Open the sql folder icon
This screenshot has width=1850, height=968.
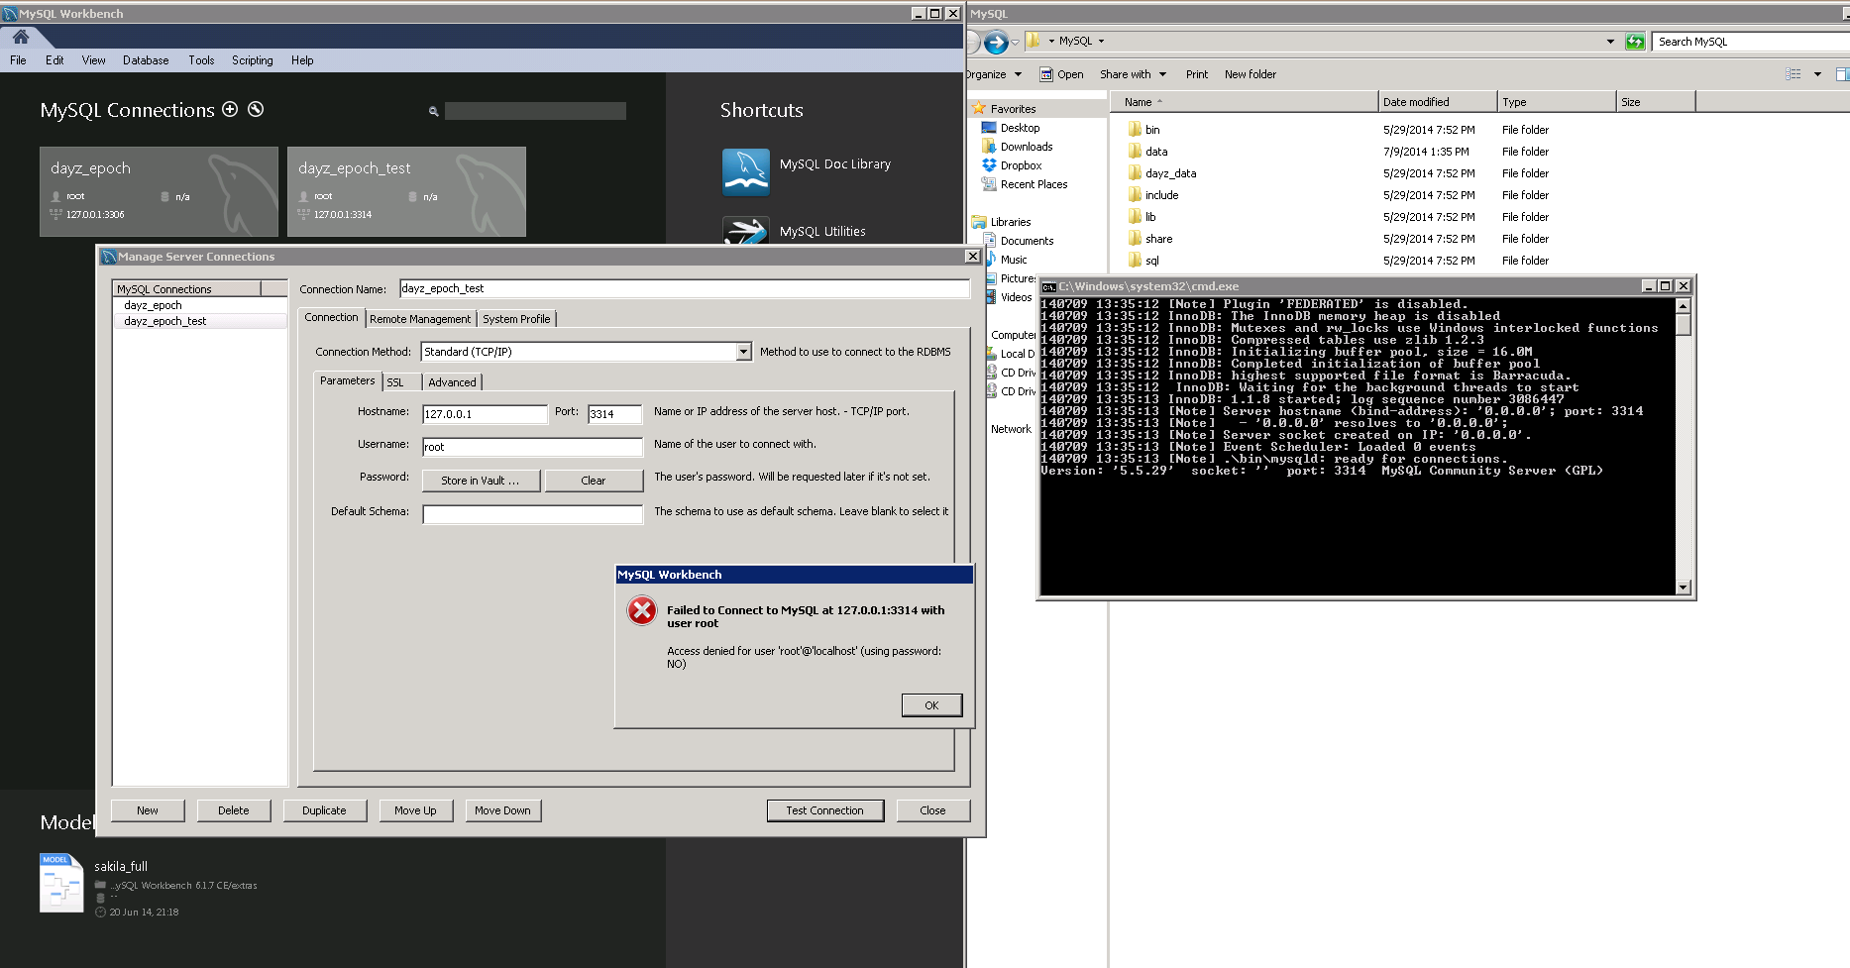point(1135,261)
